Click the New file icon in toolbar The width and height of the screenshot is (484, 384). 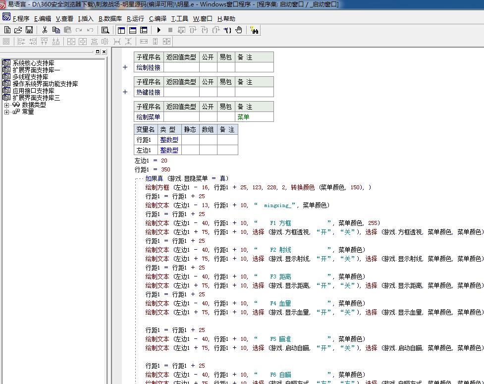[x=7, y=30]
